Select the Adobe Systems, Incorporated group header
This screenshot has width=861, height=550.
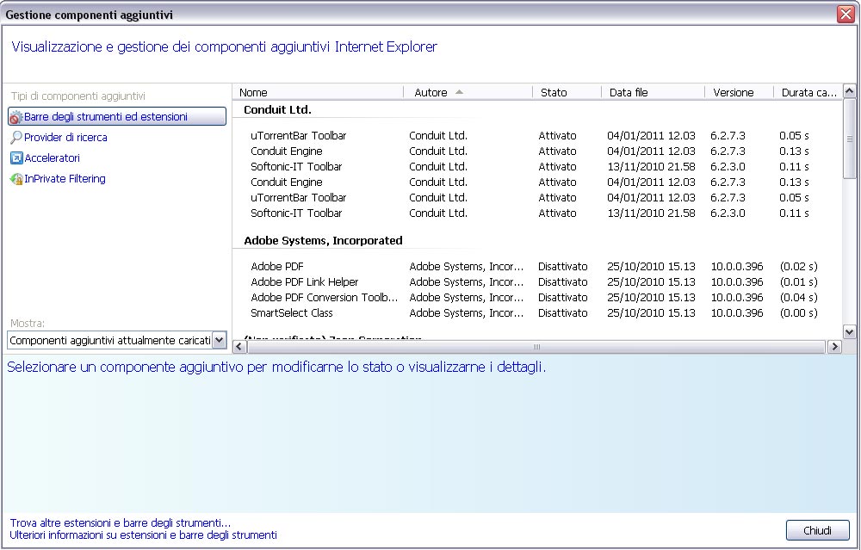(323, 240)
